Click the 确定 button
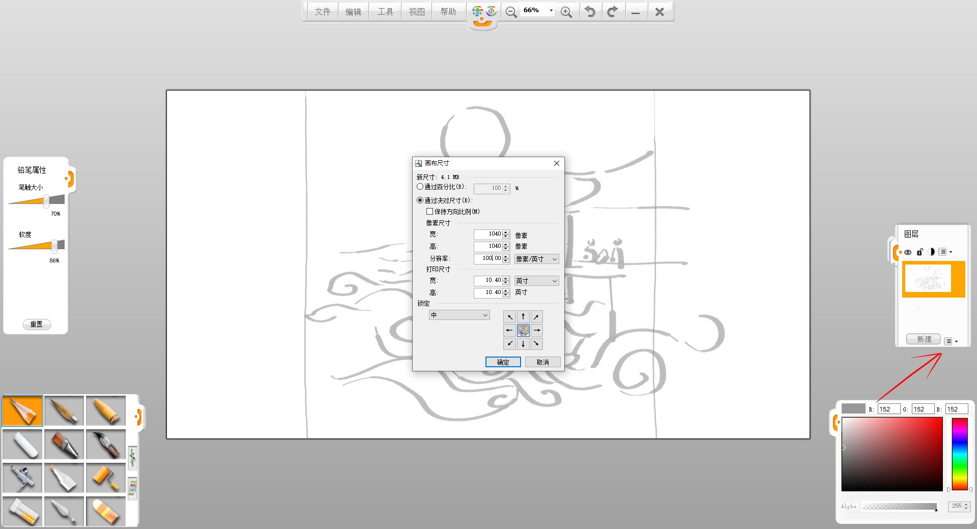 503,362
